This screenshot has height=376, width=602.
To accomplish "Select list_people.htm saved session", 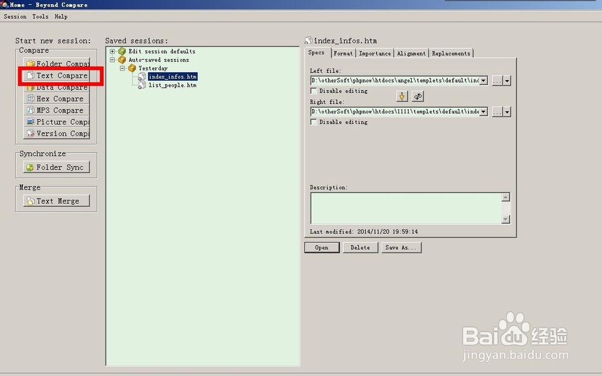I will point(172,85).
